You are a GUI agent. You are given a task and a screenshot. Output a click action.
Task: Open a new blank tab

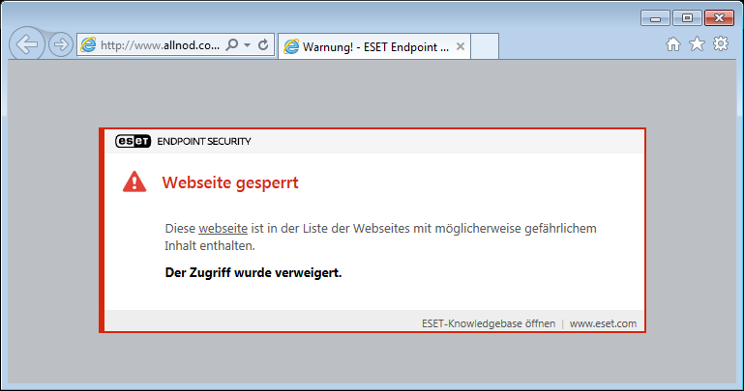point(485,46)
